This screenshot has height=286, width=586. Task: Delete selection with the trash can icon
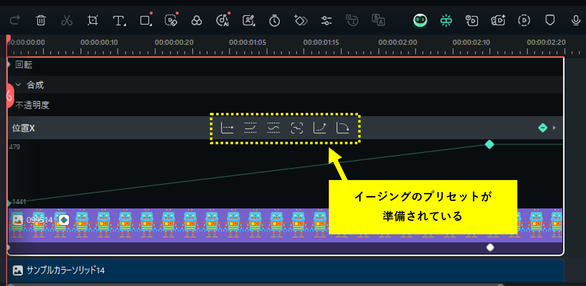click(41, 20)
